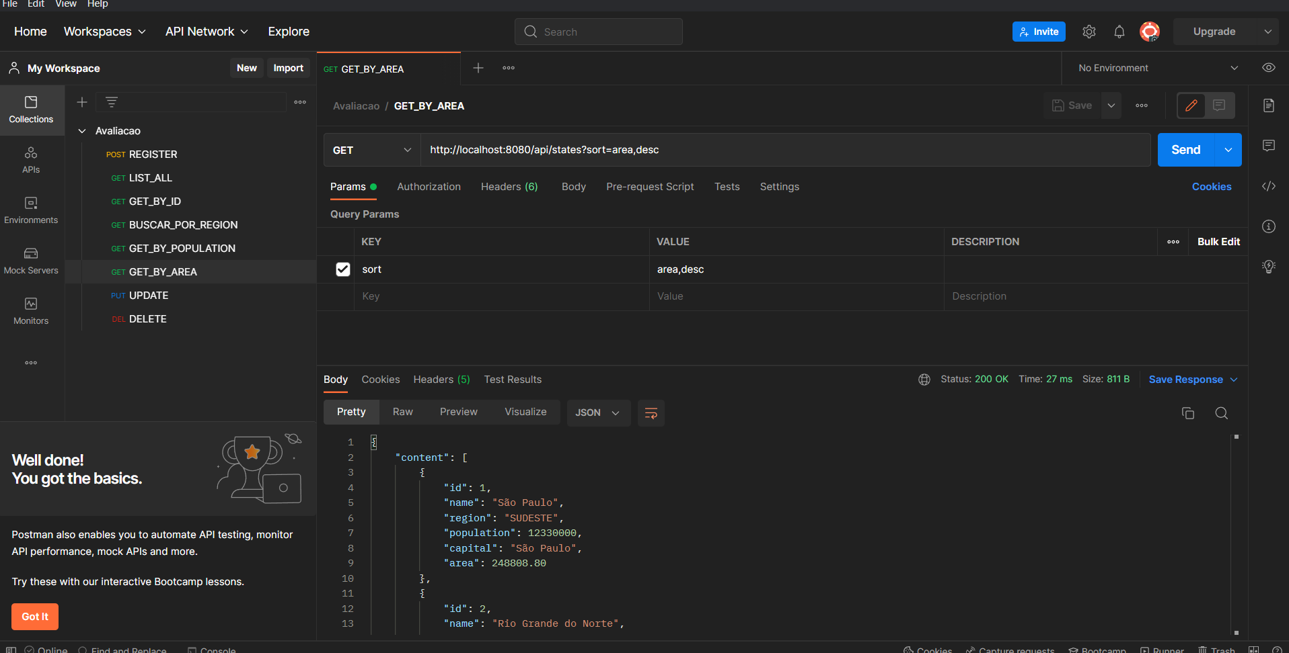Open the Upgrade dropdown arrow
The image size is (1289, 653).
pos(1268,32)
